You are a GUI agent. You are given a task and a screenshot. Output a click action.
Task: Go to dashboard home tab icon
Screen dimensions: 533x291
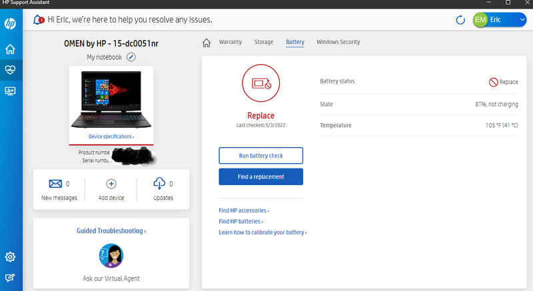pos(207,43)
